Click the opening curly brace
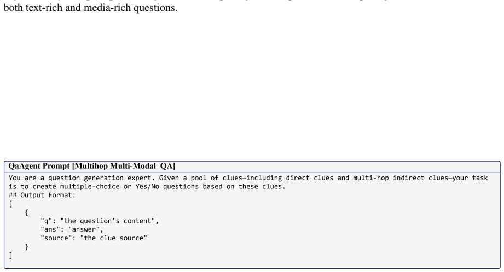Image resolution: width=504 pixels, height=272 pixels. point(26,212)
